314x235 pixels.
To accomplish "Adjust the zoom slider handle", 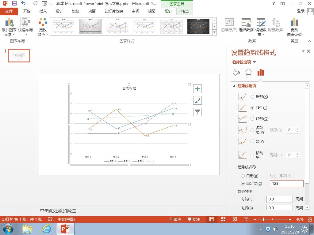I will 264,219.
